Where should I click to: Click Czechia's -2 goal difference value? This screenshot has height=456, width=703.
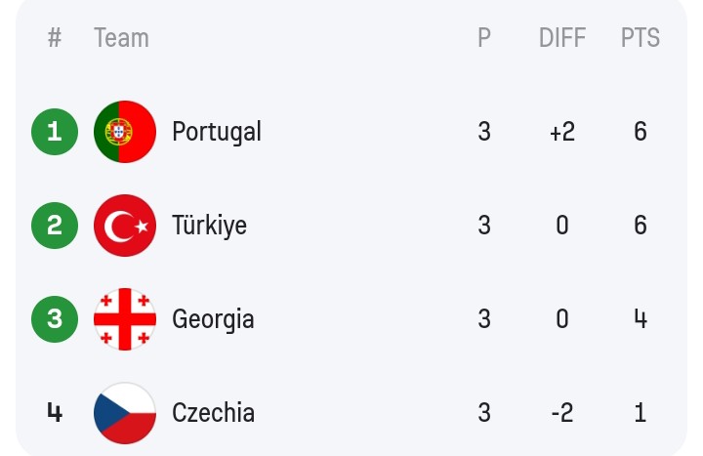[562, 412]
